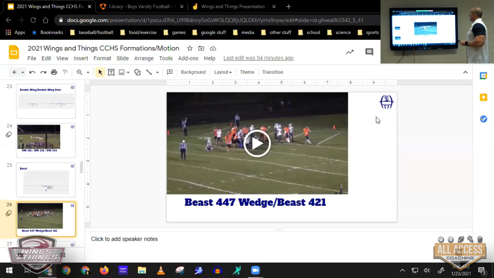The width and height of the screenshot is (494, 278).
Task: Click the Google Slides home icon
Action: 14,52
